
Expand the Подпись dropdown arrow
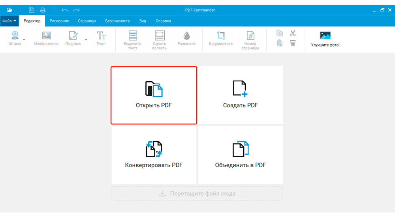(86, 40)
